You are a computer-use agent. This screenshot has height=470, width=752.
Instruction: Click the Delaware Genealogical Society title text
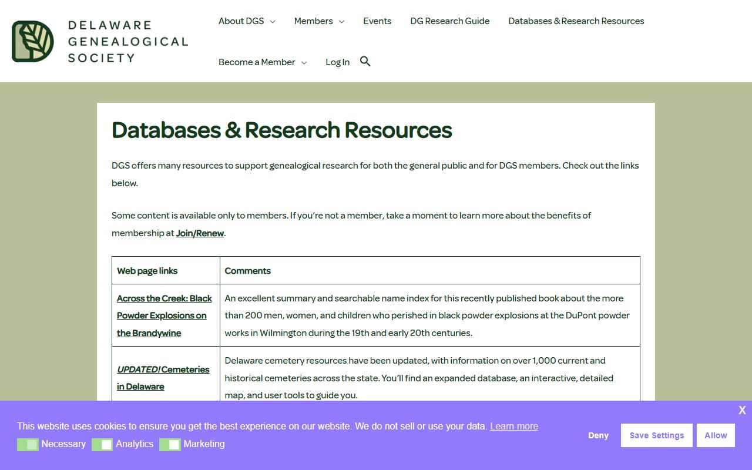tap(128, 42)
